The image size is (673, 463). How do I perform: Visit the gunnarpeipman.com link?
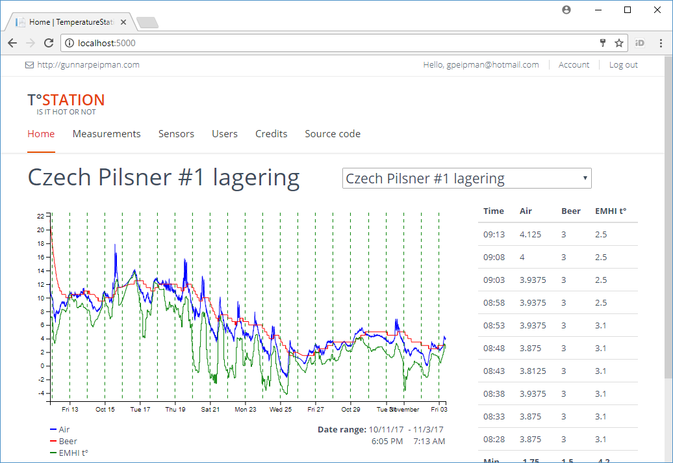pos(88,65)
